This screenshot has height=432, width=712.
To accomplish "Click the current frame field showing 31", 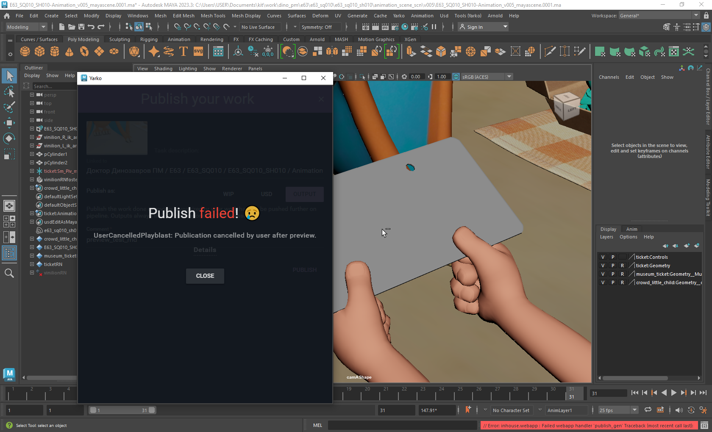I will tap(608, 393).
